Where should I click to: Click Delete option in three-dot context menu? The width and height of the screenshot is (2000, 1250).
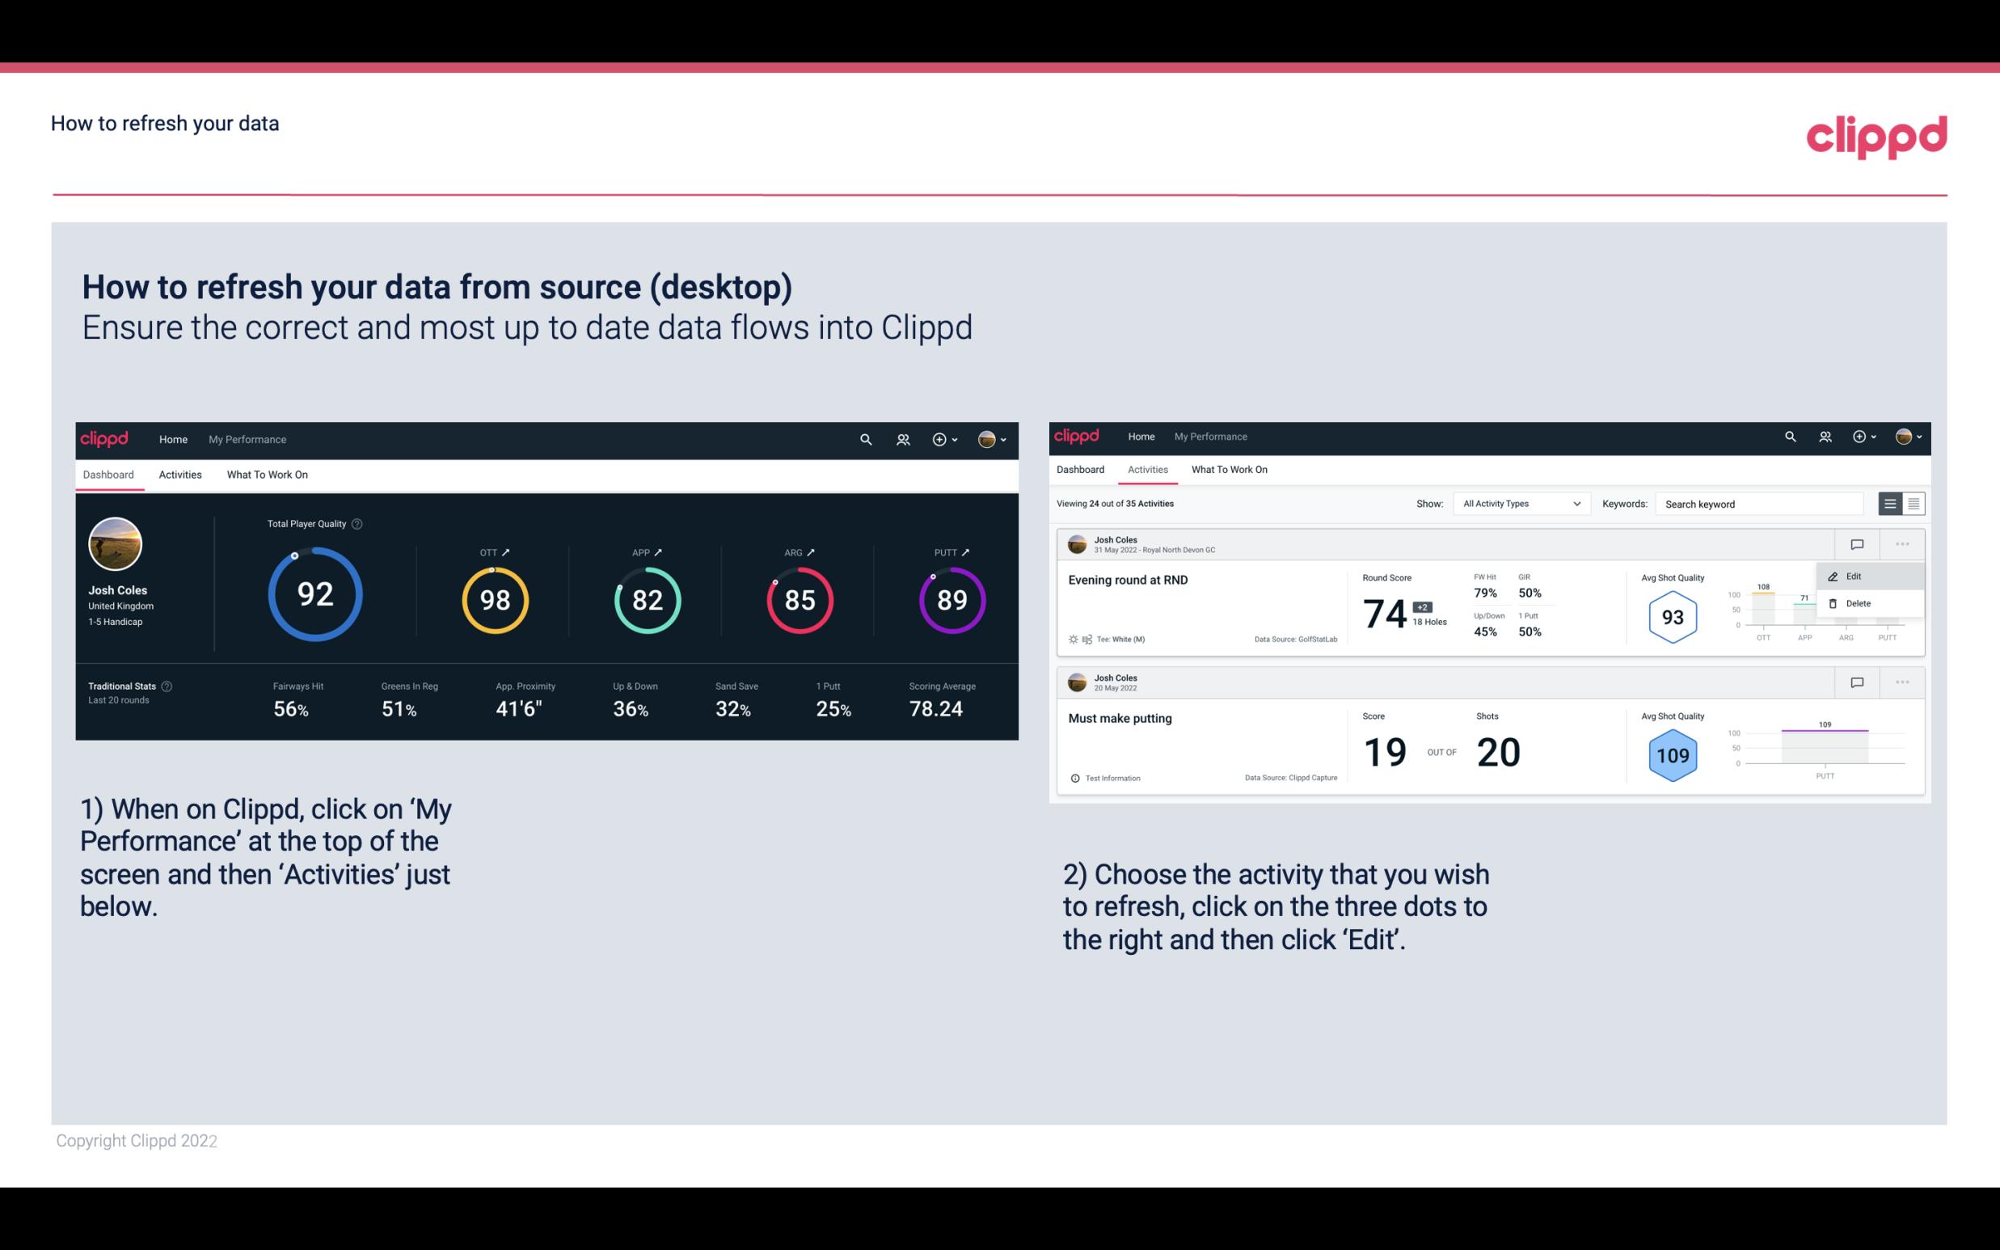(x=1859, y=603)
